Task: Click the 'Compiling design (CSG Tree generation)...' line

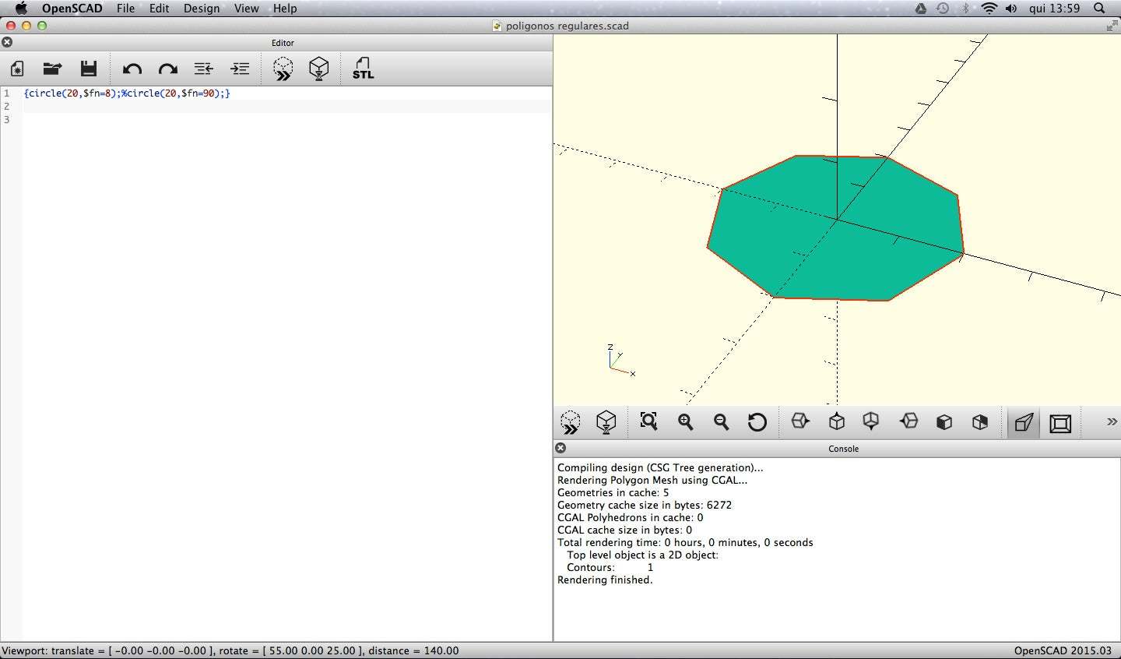Action: coord(660,467)
